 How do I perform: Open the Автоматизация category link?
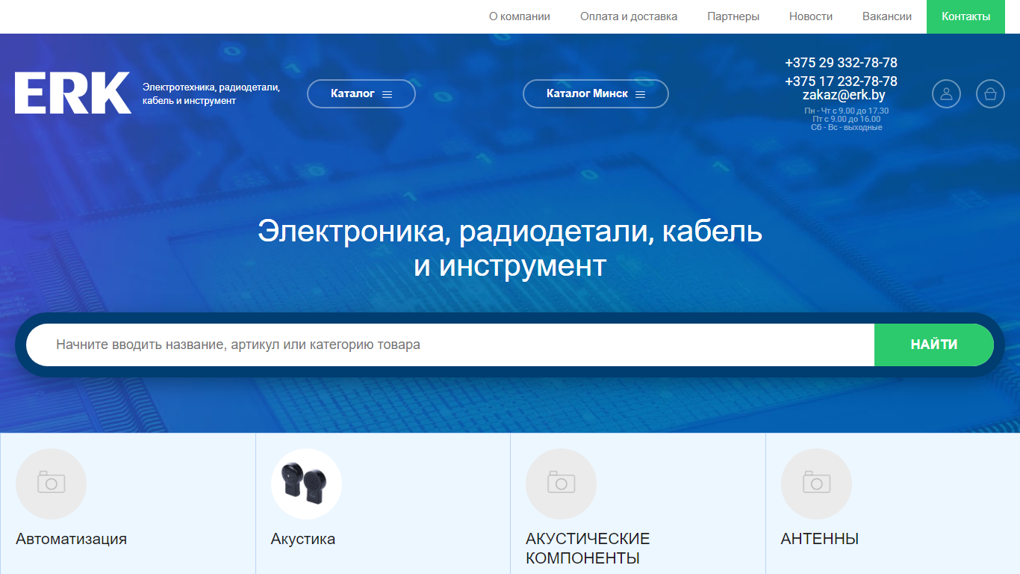point(71,539)
